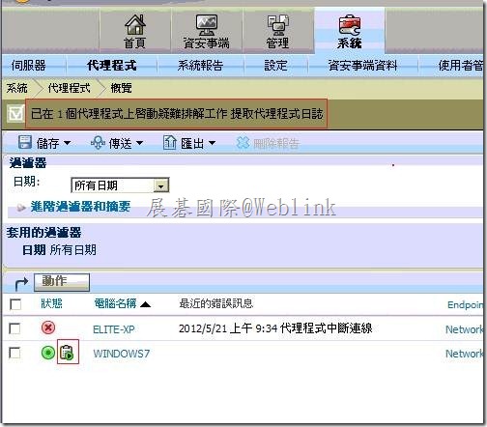
Task: Toggle the select-all header checkbox
Action: pyautogui.click(x=15, y=304)
